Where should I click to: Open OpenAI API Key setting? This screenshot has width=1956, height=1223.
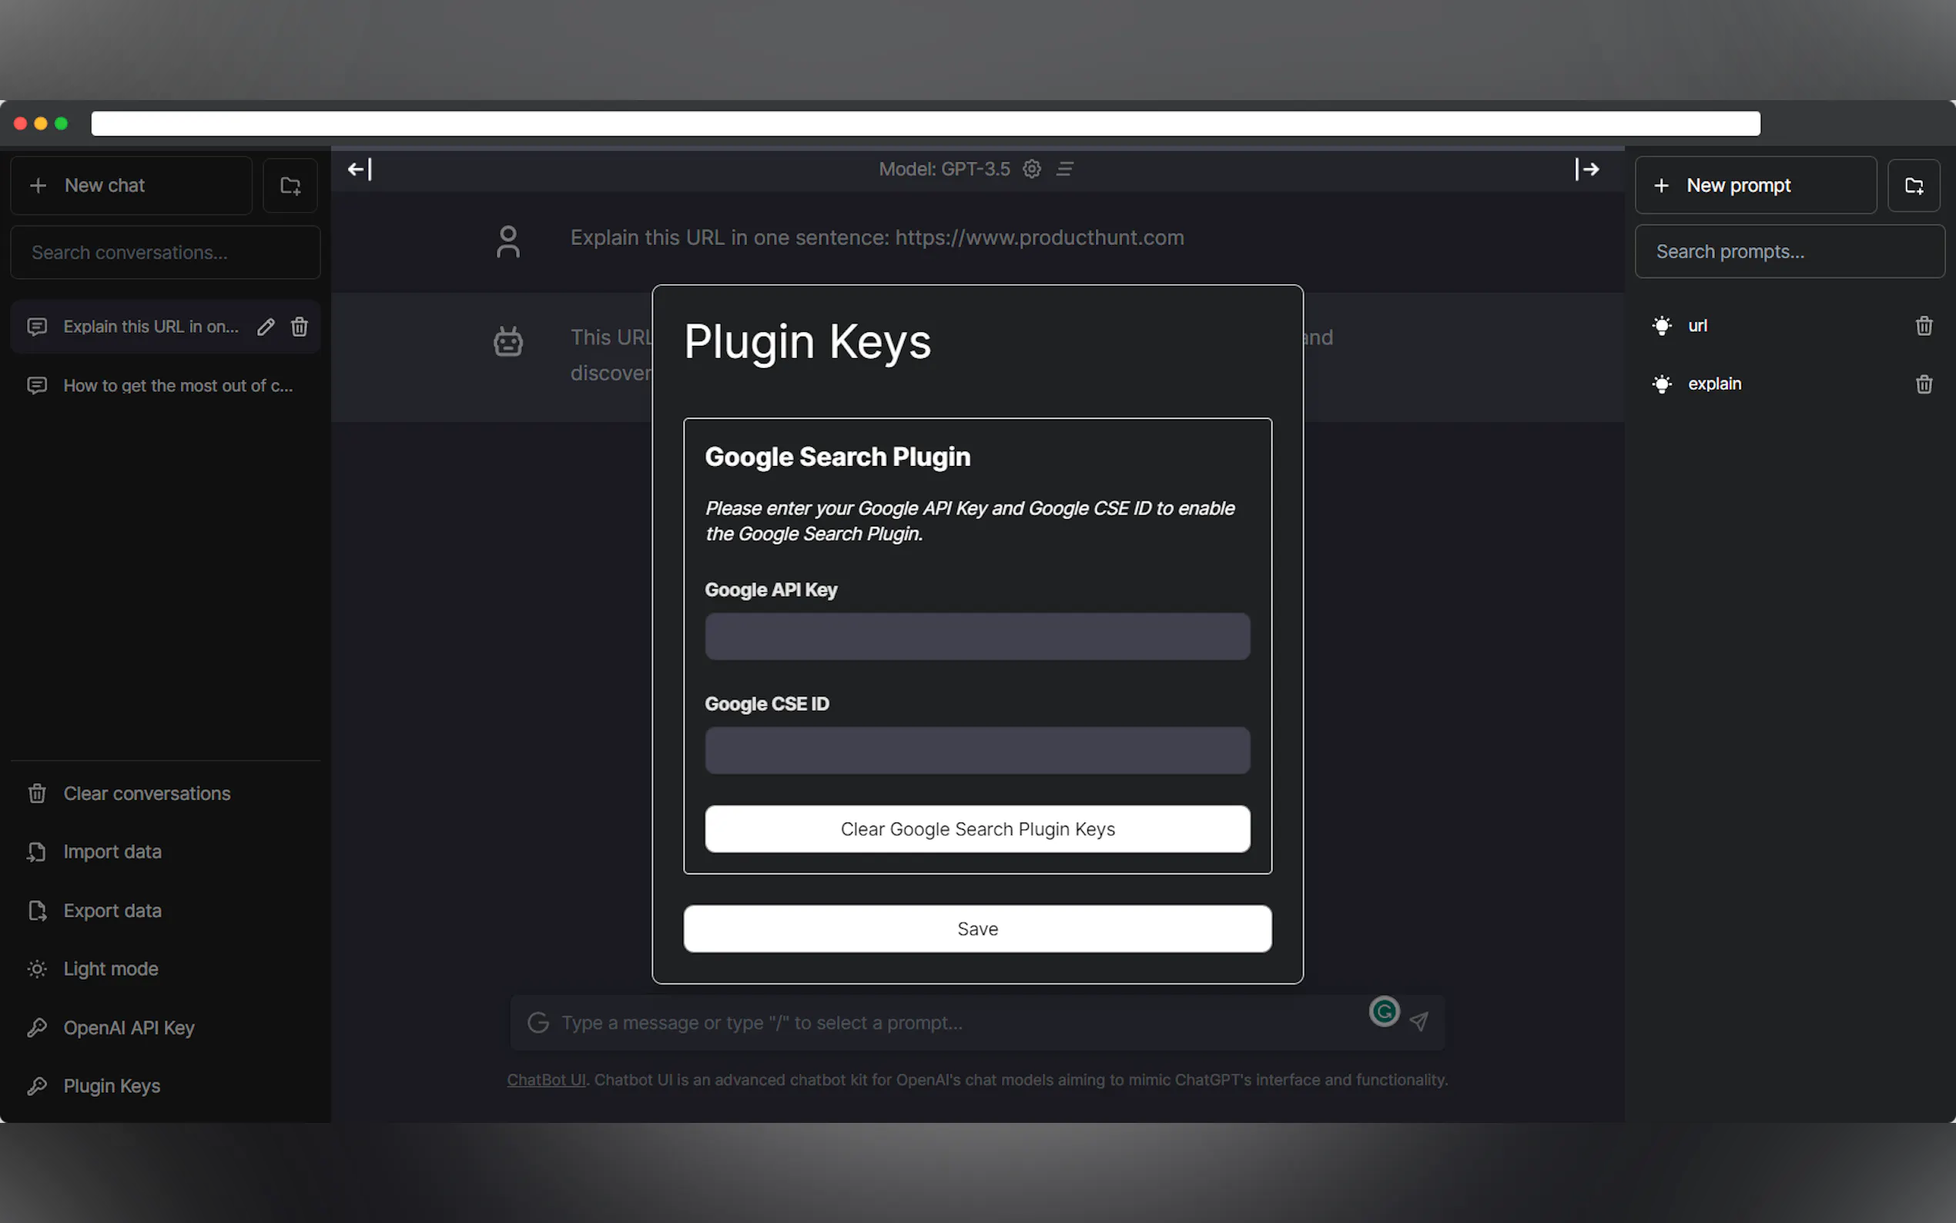tap(129, 1028)
